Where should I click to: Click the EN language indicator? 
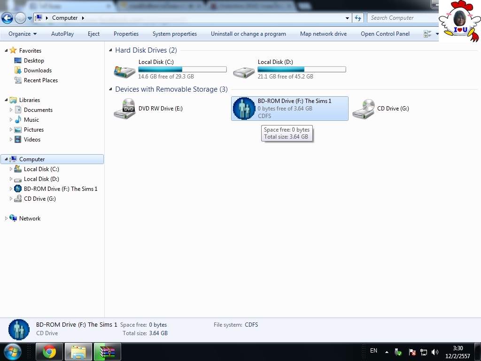373,351
